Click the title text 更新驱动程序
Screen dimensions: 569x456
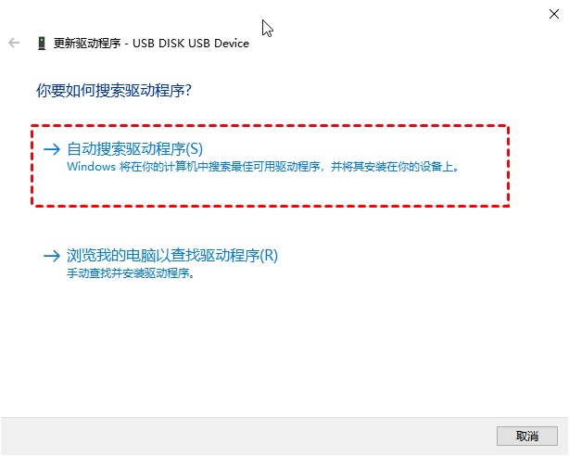(87, 44)
